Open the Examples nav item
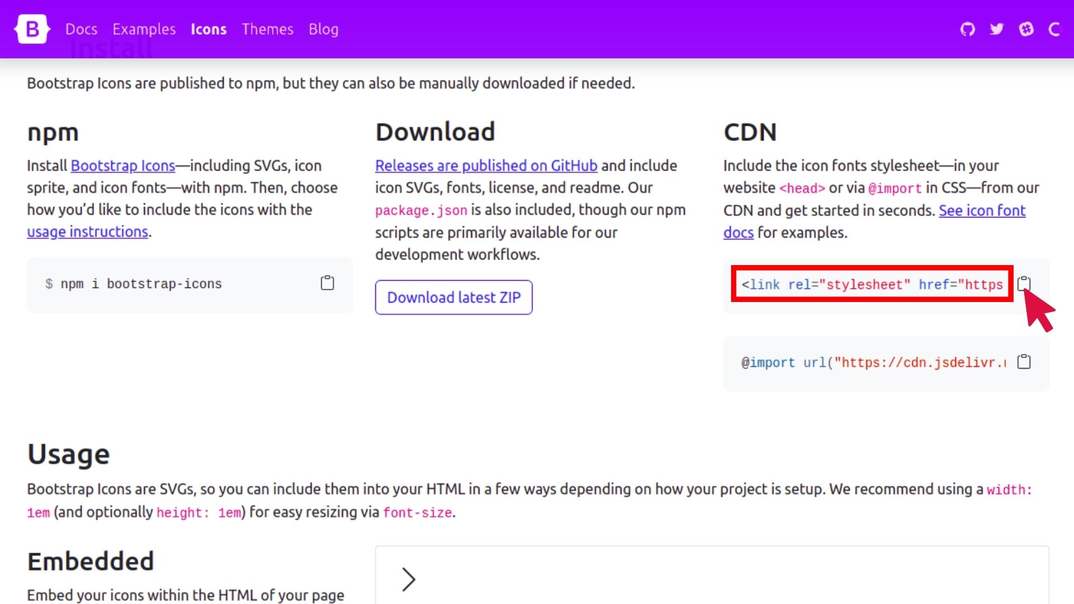Image resolution: width=1074 pixels, height=604 pixels. click(144, 29)
